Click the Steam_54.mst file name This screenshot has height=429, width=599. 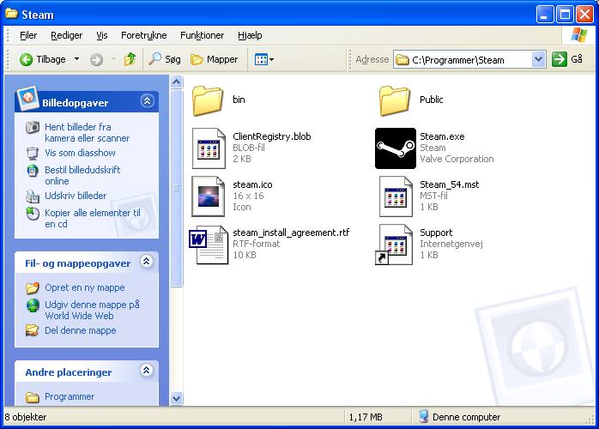pos(450,184)
